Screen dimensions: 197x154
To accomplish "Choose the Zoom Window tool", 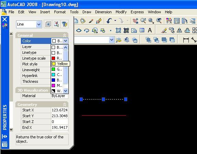I will (151, 21).
